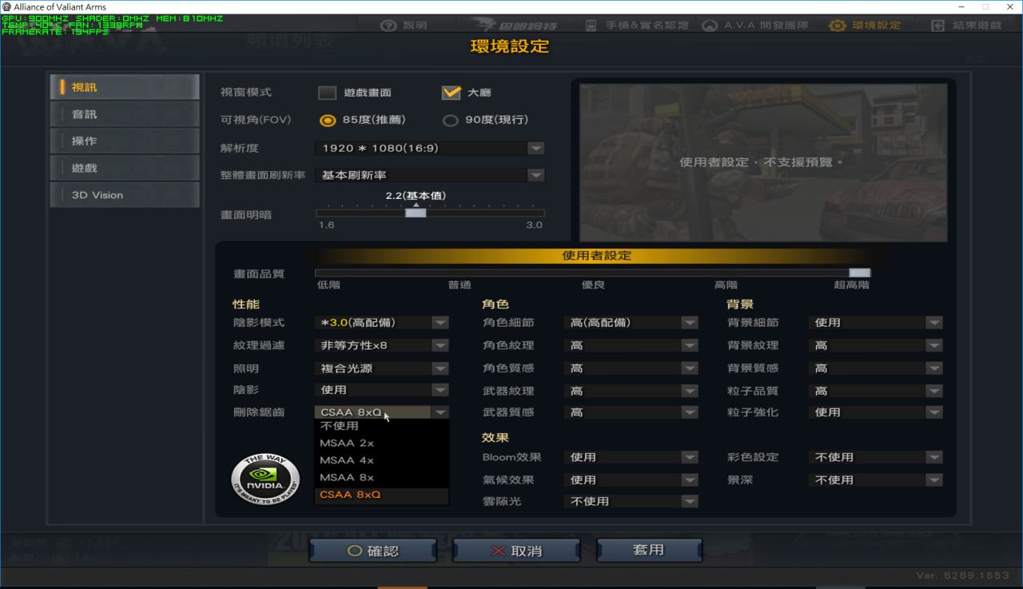Open the 說明 help icon
Viewport: 1023px width, 589px height.
point(388,26)
